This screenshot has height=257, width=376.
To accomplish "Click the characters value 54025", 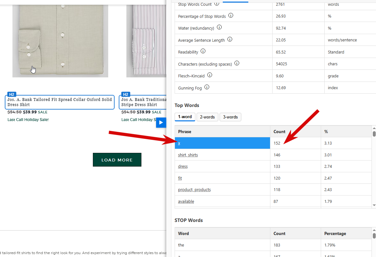I will 282,64.
